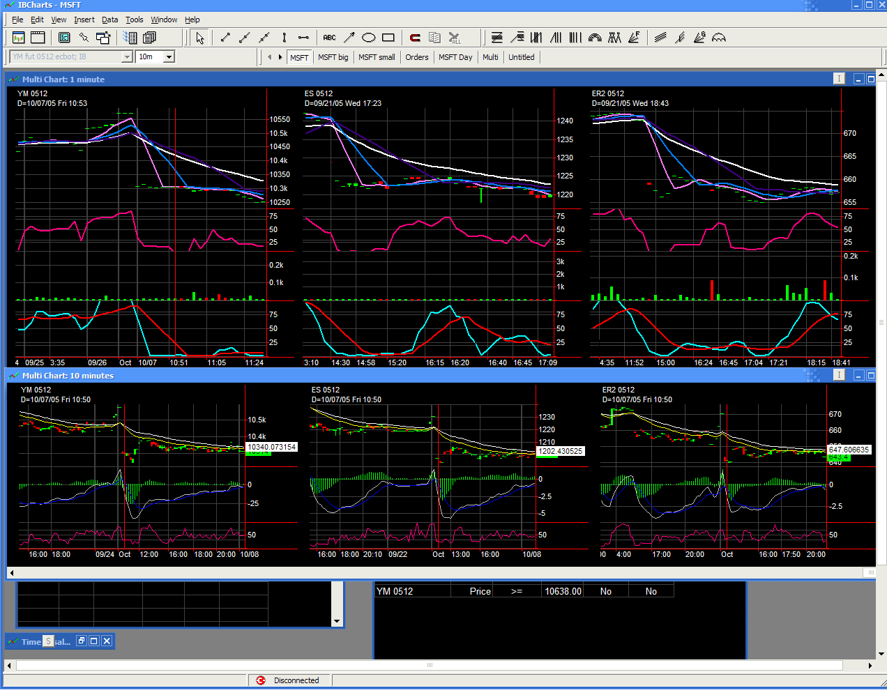Click the delete ALL drawings icon

[455, 38]
